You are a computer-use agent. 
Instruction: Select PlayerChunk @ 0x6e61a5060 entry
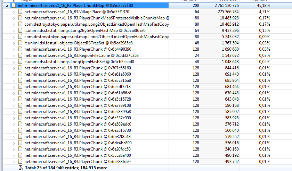click(78, 74)
